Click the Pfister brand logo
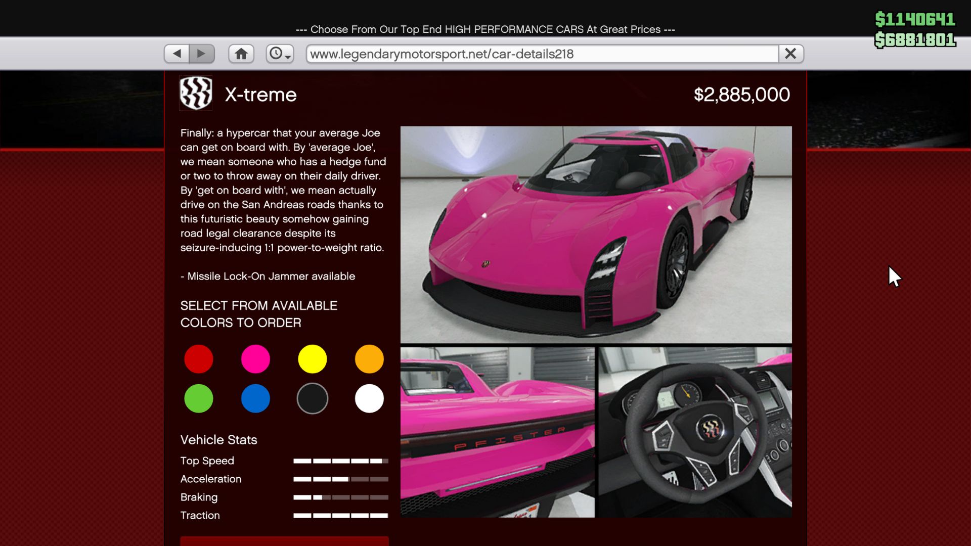 point(196,94)
